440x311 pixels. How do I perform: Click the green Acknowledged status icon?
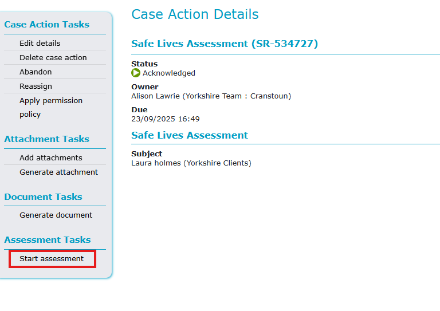(136, 73)
